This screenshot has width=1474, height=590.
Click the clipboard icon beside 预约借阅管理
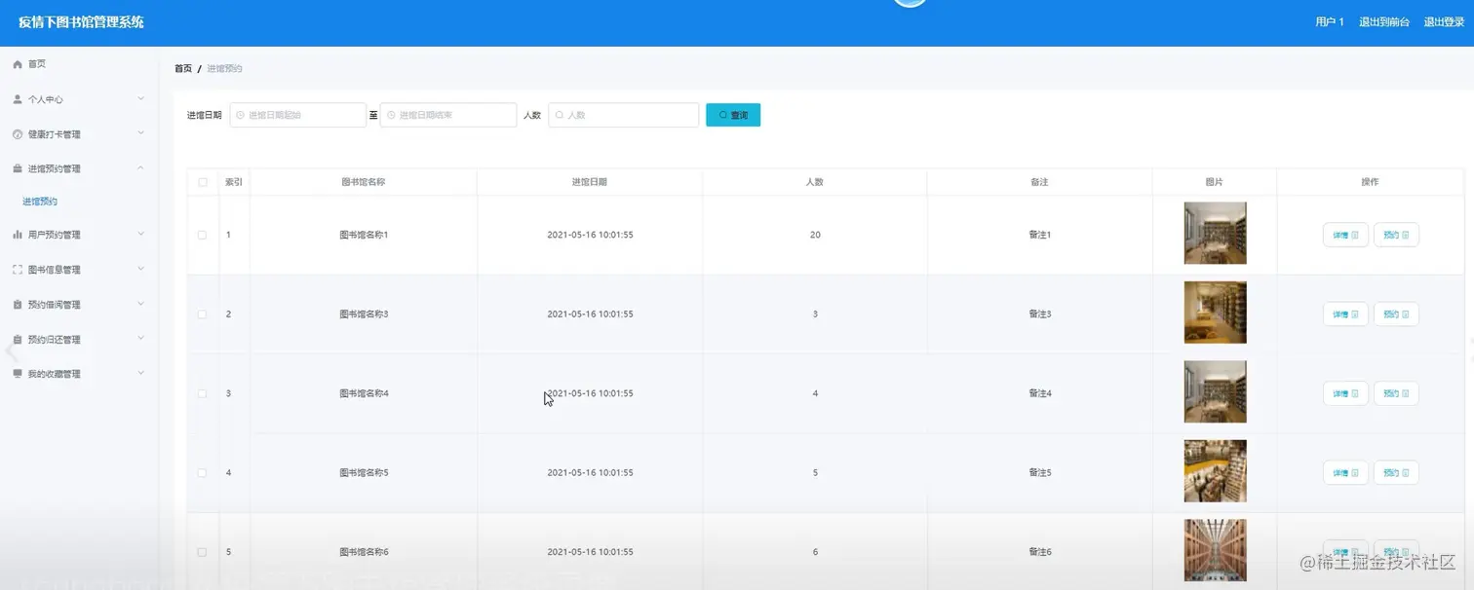coord(18,305)
